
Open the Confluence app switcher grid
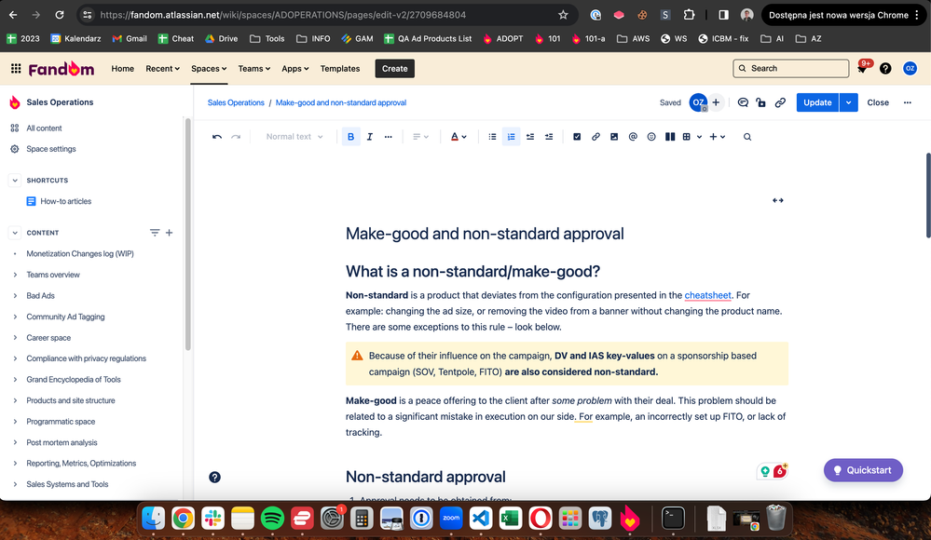pyautogui.click(x=16, y=68)
